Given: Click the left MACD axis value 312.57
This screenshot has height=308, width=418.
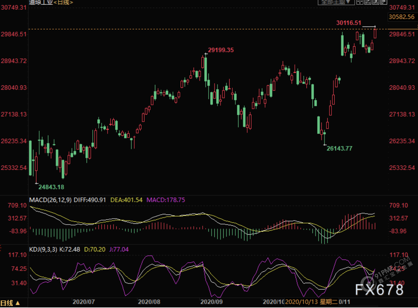Looking at the screenshot, I should coord(17,218).
